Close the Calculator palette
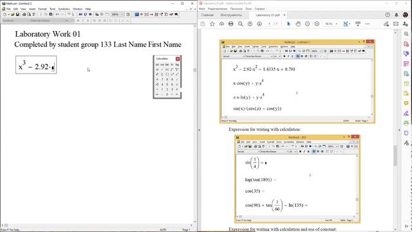Image resolution: width=412 pixels, height=232 pixels. [x=178, y=59]
